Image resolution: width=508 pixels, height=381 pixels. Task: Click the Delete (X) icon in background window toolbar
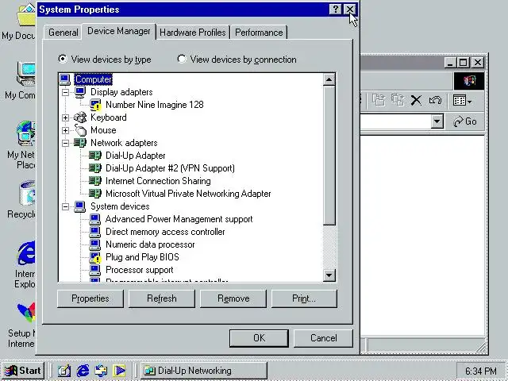click(x=416, y=100)
